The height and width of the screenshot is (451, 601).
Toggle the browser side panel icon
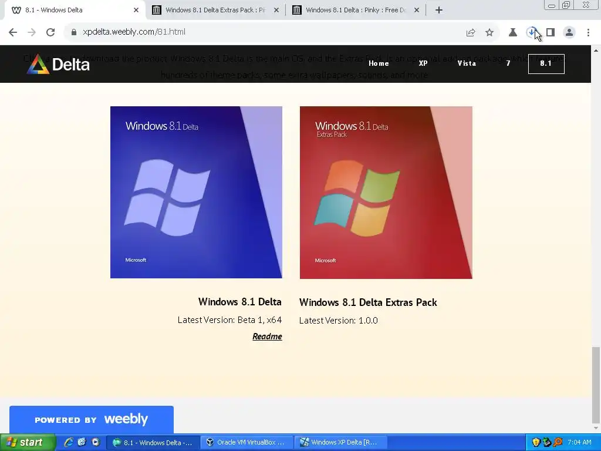click(x=551, y=33)
